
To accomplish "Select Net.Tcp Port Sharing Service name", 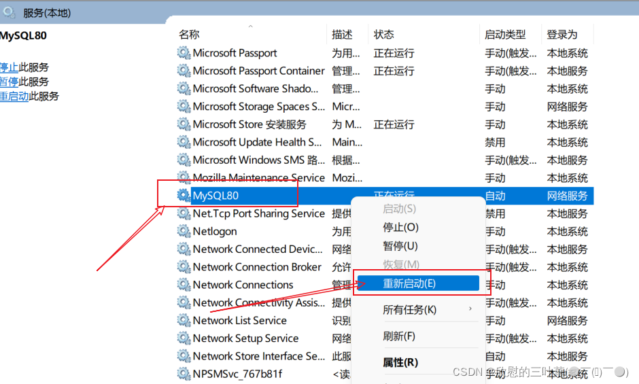I will coord(259,213).
